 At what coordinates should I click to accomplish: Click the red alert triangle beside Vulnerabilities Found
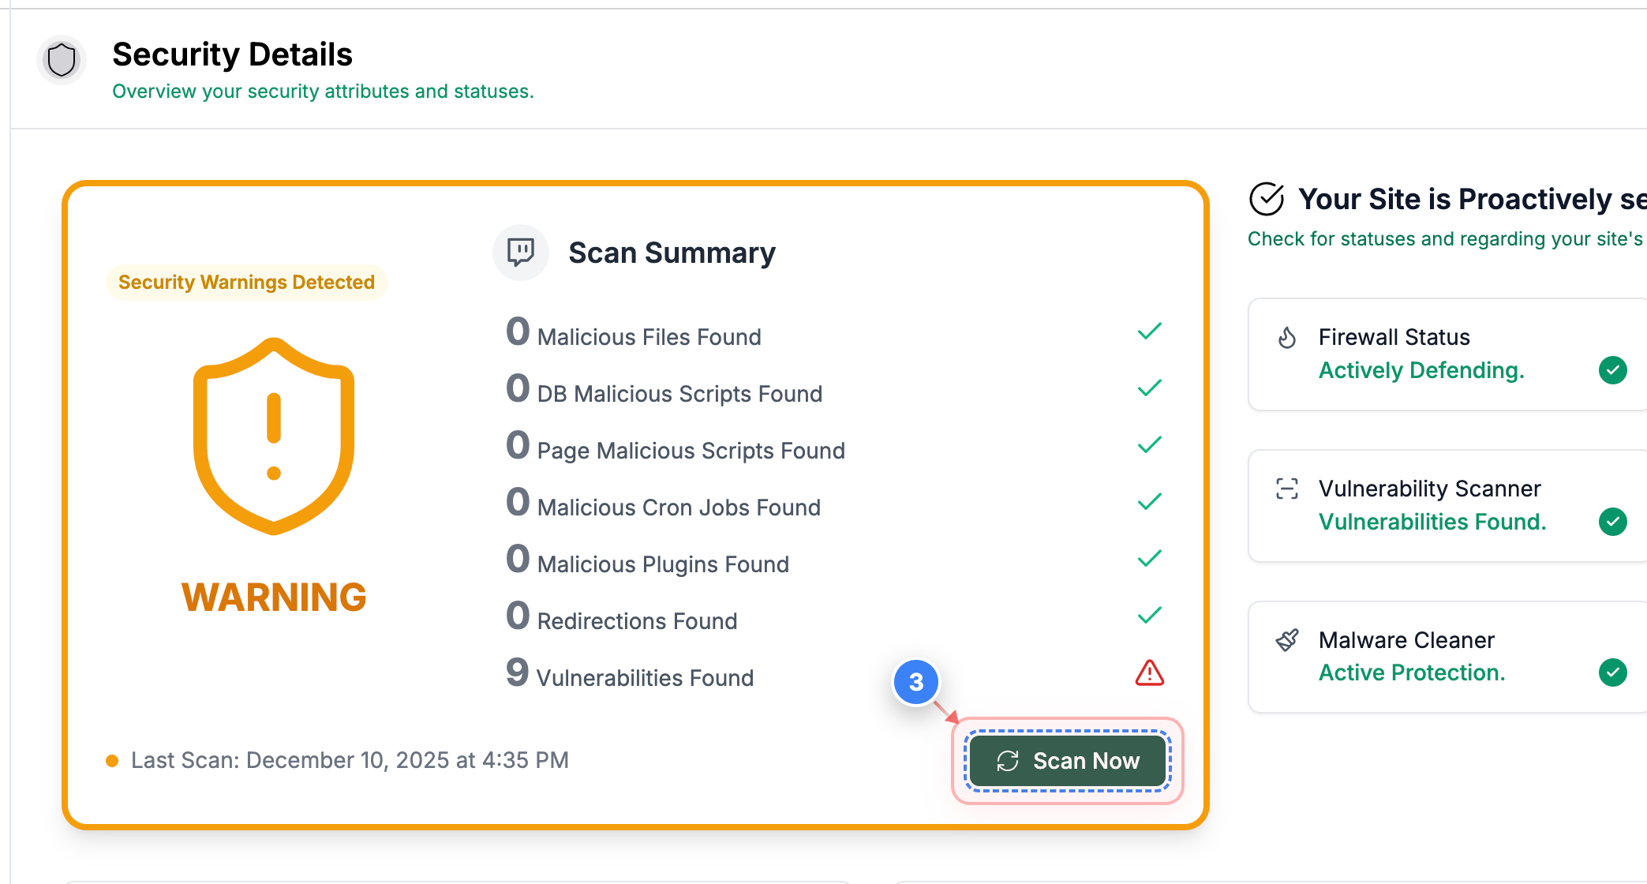1149,672
